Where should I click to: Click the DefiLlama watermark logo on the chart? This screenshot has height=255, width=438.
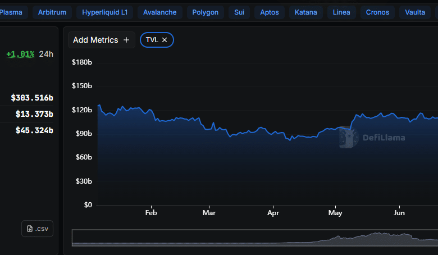point(372,137)
